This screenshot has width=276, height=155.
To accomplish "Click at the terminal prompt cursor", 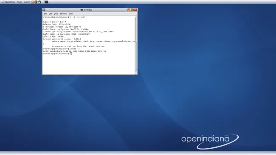I will point(71,54).
